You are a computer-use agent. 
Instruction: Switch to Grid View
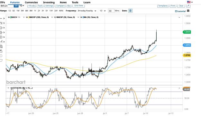click(78, 6)
